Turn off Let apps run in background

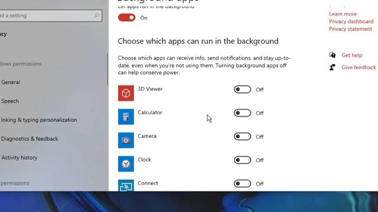click(x=127, y=18)
